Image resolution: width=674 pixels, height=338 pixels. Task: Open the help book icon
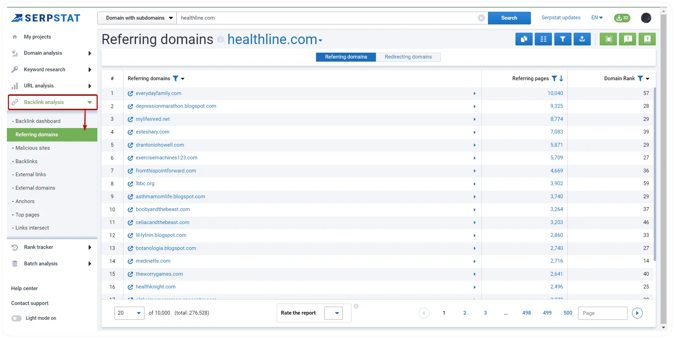(x=647, y=39)
